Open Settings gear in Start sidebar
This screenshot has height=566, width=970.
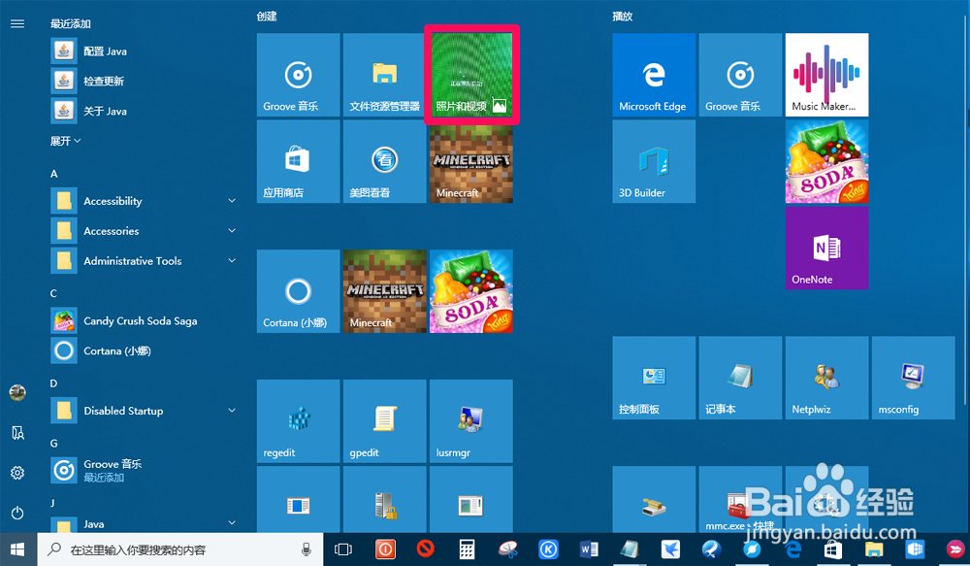(x=17, y=473)
